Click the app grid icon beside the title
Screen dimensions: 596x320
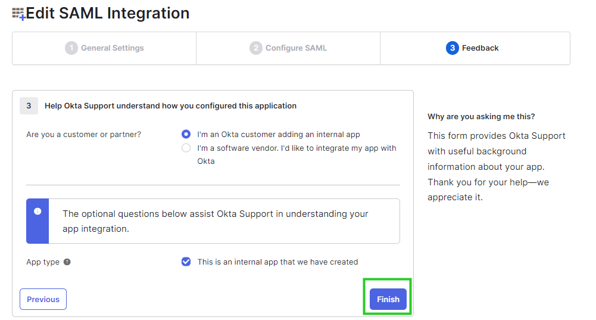click(18, 14)
